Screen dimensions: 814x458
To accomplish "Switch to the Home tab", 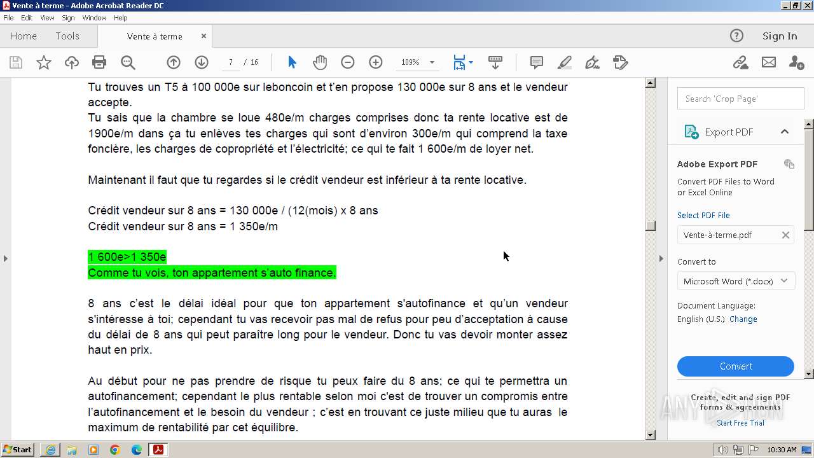I will tap(24, 36).
